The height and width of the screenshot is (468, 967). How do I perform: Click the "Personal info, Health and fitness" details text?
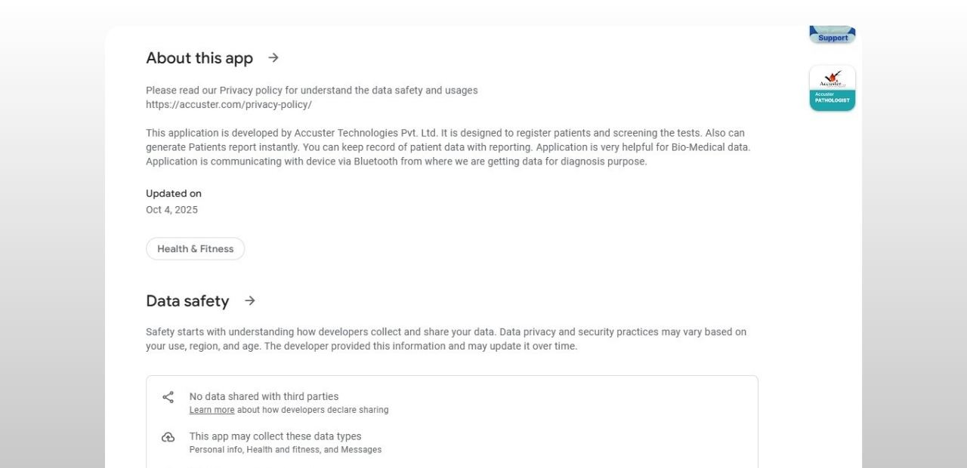tap(285, 449)
